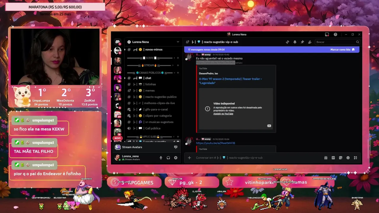379x213 pixels.
Task: Toggle microphone mute in user panel
Action: (161, 158)
